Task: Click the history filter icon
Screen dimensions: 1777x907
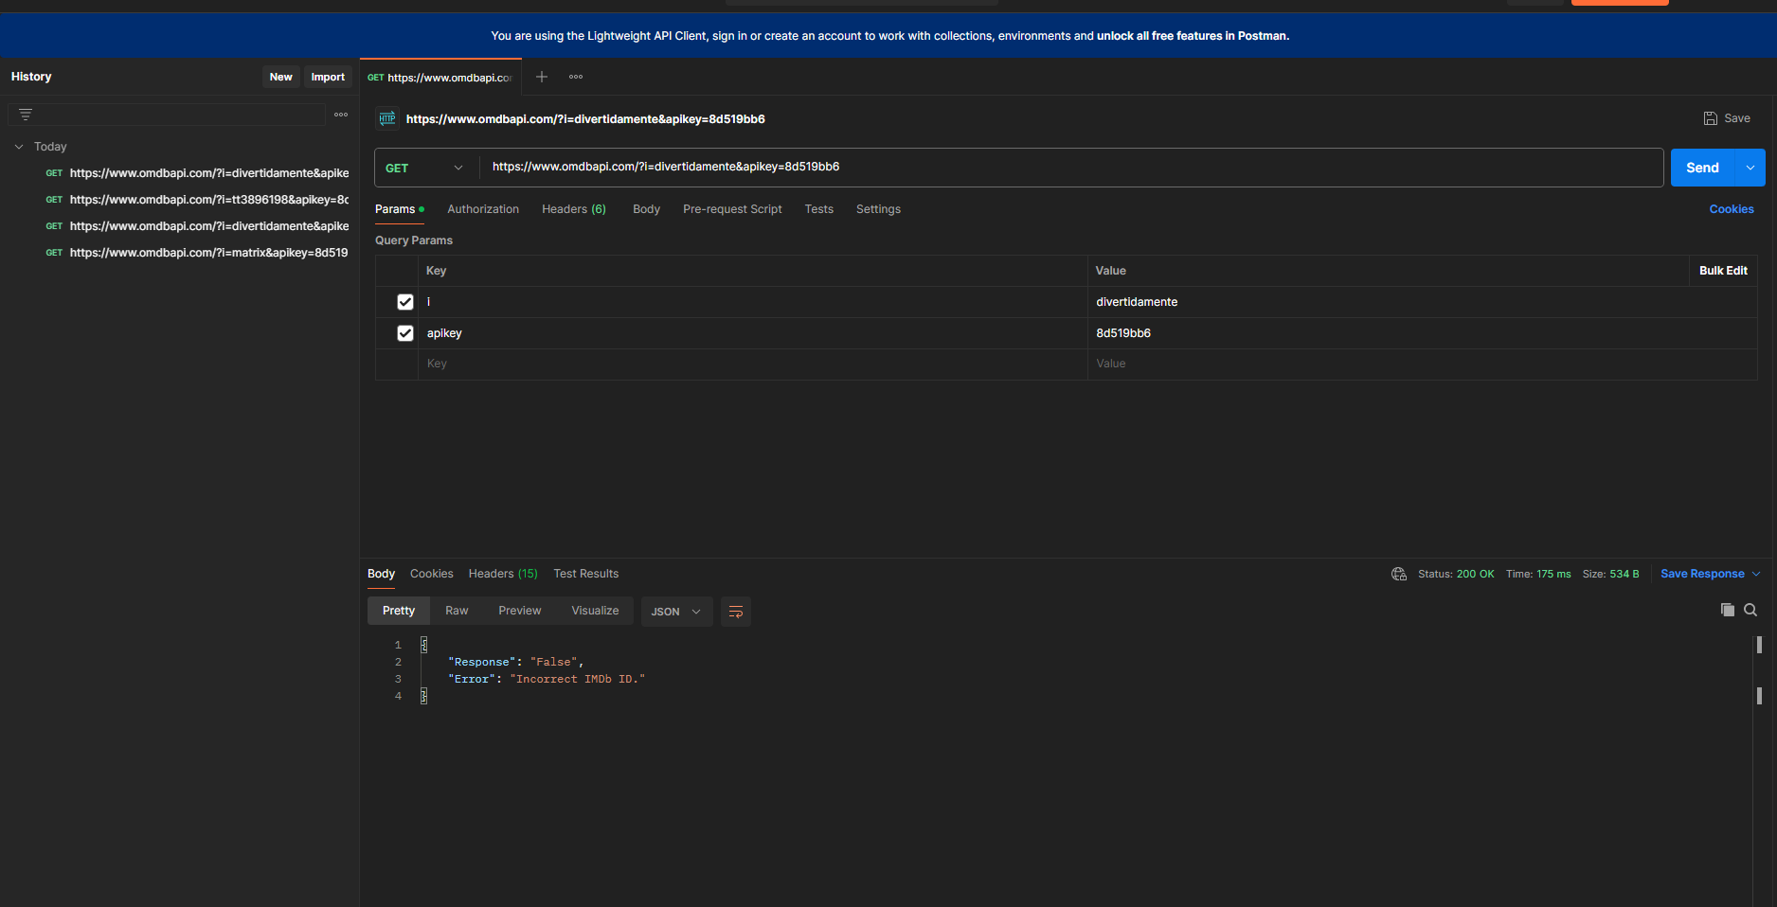Action: point(26,115)
